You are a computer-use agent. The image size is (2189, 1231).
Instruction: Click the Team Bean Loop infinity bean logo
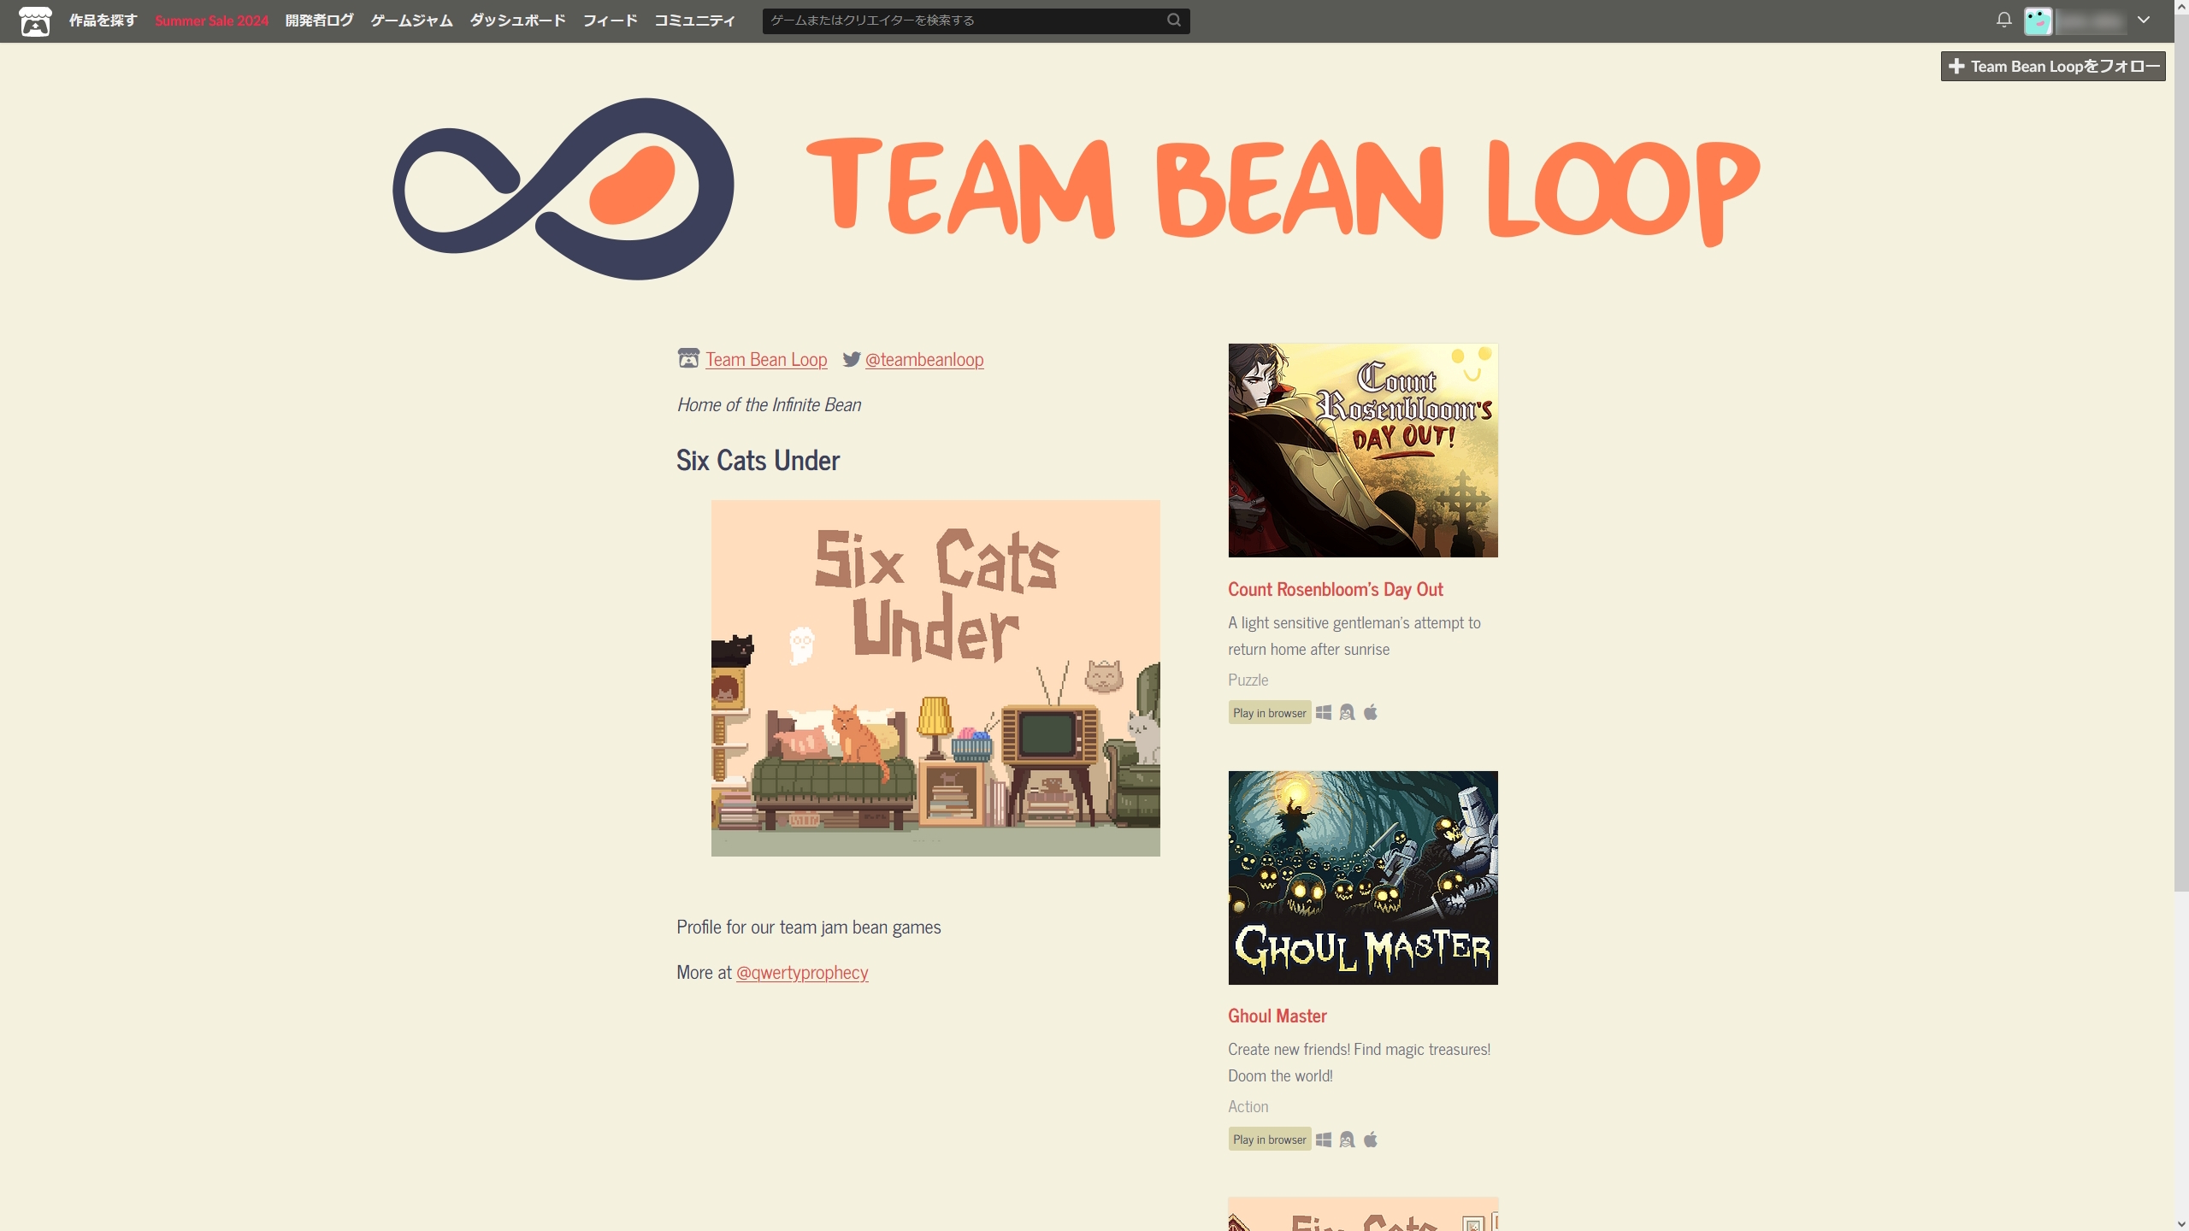point(563,189)
